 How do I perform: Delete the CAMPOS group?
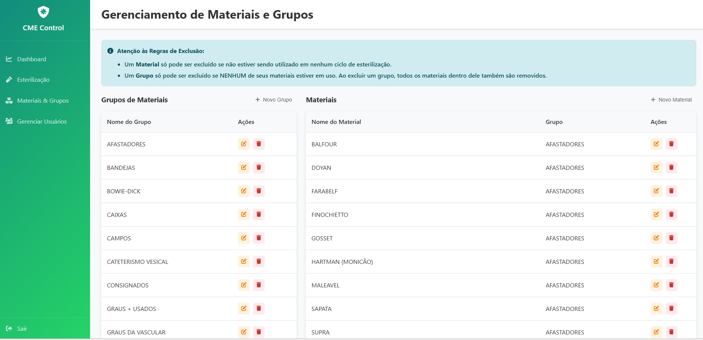tap(259, 238)
